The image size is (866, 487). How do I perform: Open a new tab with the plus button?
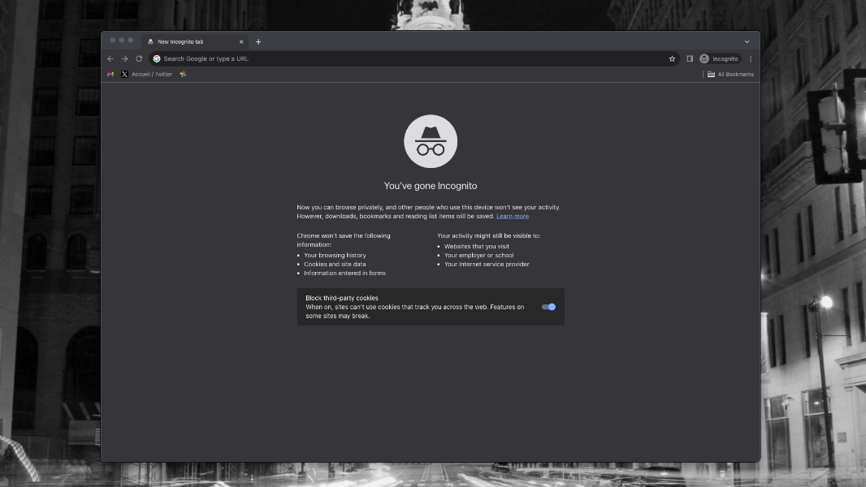(x=258, y=41)
